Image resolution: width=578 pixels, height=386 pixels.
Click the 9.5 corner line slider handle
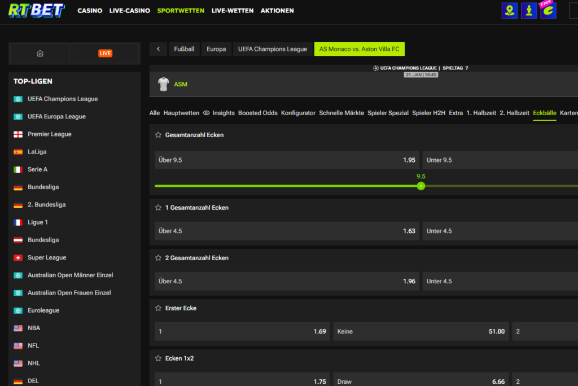(421, 186)
